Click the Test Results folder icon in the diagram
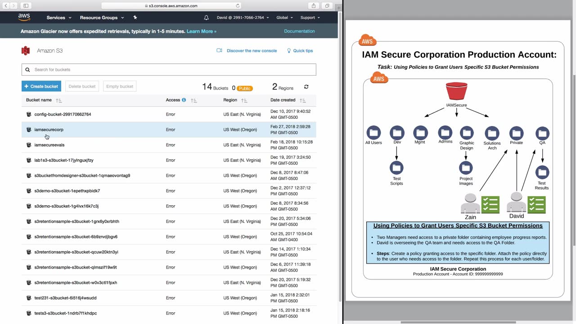The height and width of the screenshot is (324, 576). coord(542,172)
